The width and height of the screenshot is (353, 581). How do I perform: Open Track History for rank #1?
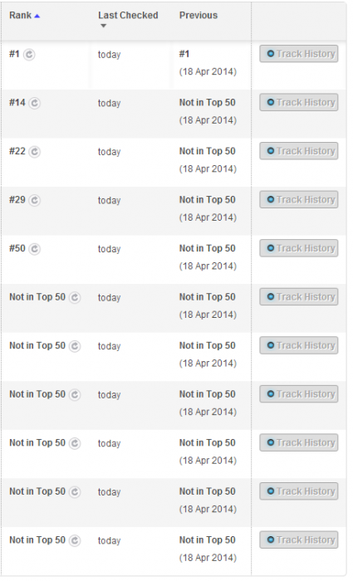coord(299,54)
